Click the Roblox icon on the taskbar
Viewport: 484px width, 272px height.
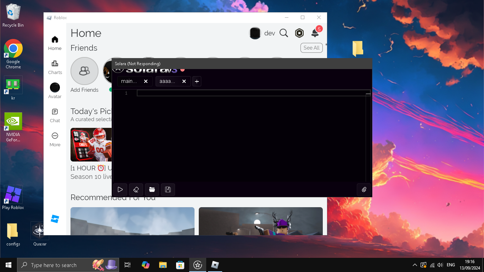tap(215, 265)
